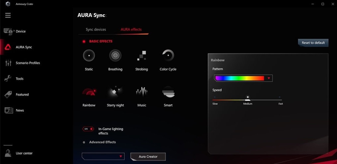Switch to the Sync devices tab
This screenshot has height=164, width=337.
96,29
